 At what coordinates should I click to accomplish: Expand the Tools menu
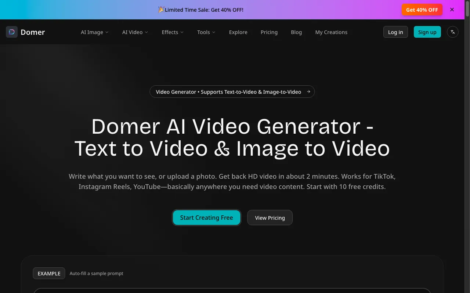[x=206, y=32]
